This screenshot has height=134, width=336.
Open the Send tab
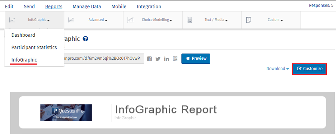point(29,7)
